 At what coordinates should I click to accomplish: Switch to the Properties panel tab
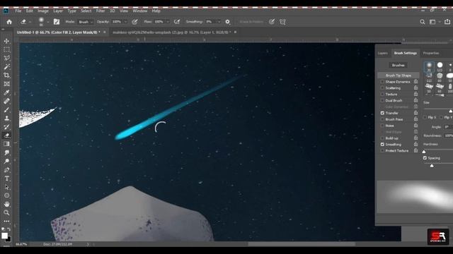[x=431, y=54]
